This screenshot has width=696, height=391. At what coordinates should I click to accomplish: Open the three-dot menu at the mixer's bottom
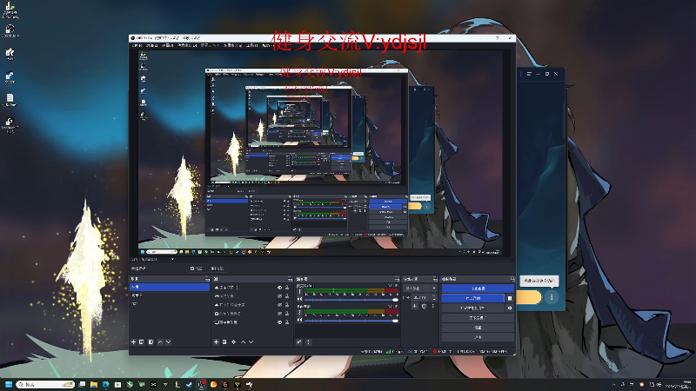[x=309, y=341]
